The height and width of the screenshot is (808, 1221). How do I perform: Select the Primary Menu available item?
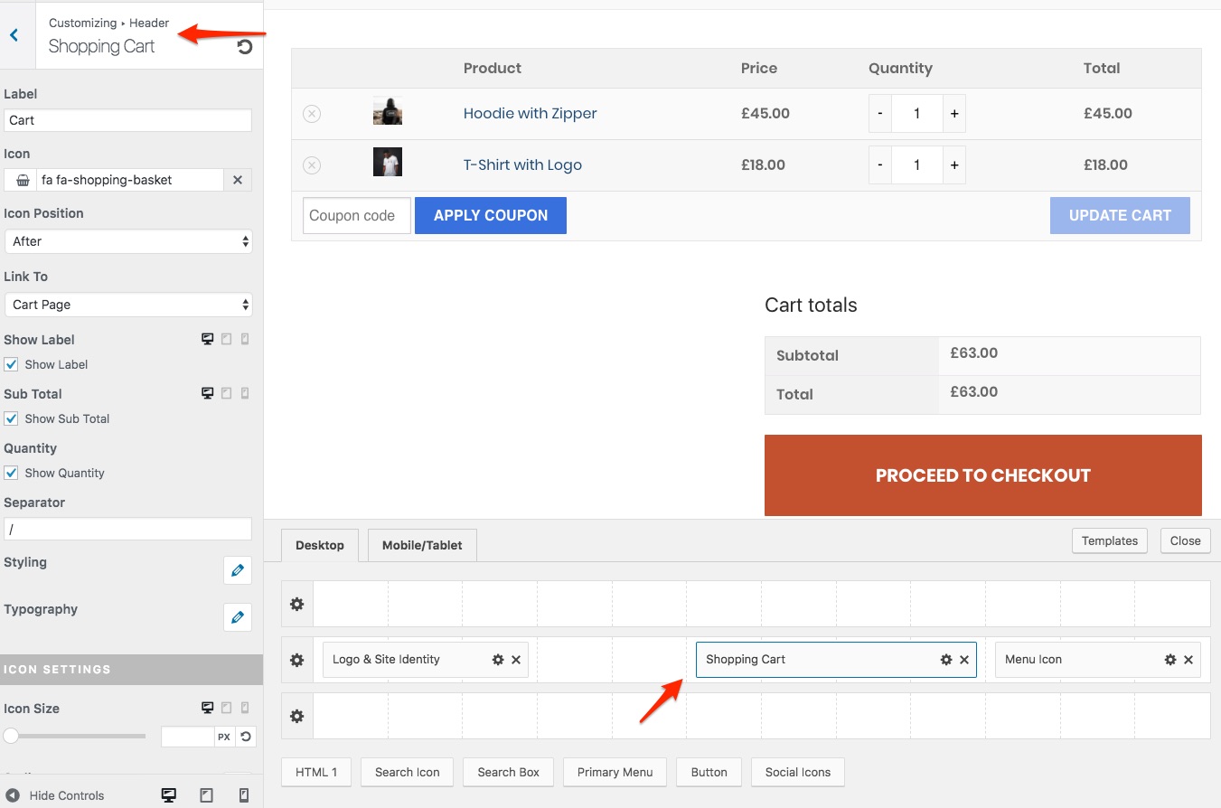pos(615,772)
